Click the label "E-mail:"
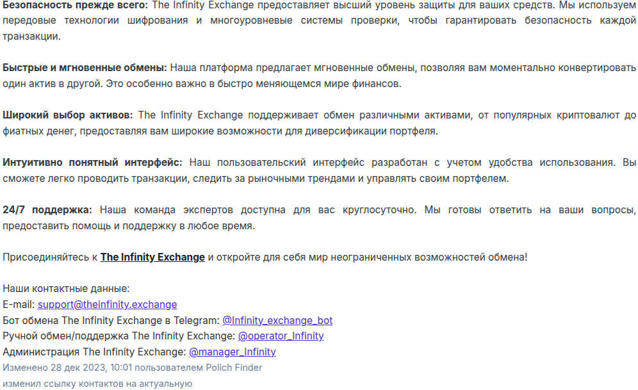The width and height of the screenshot is (638, 390). (x=19, y=305)
